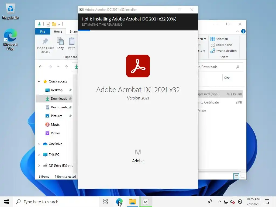The width and height of the screenshot is (276, 207).
Task: Click Explorer forward navigation arrow
Action: tap(50, 67)
